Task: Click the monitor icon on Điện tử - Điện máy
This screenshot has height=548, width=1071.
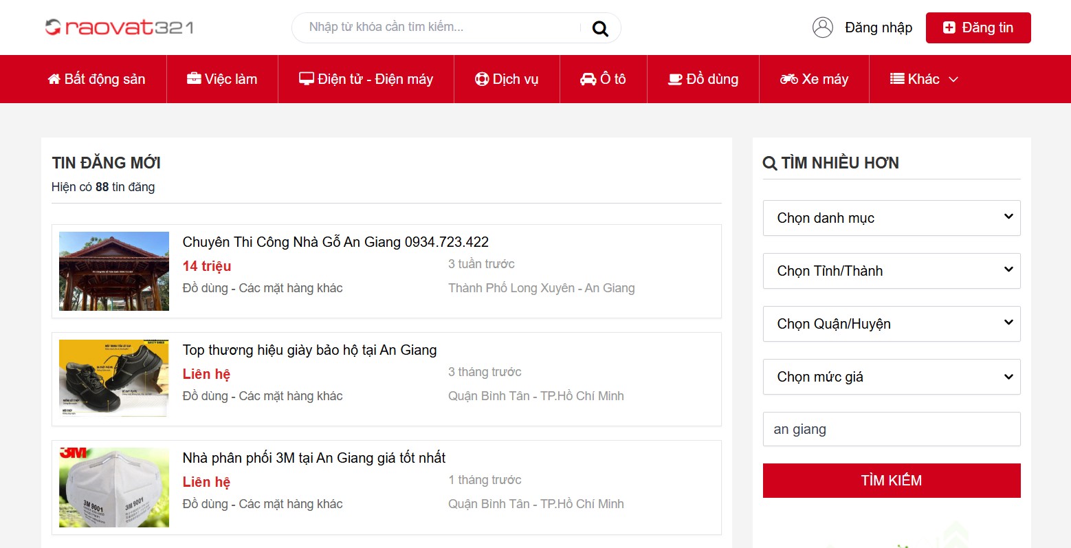Action: 307,78
